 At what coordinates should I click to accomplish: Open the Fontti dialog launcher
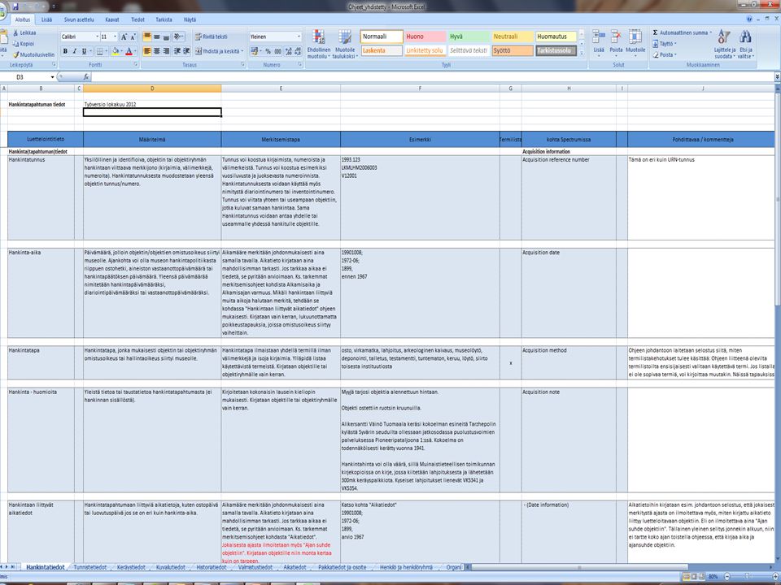tap(136, 65)
